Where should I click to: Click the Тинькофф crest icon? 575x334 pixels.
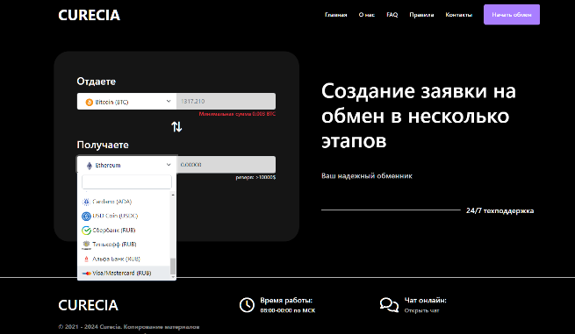[86, 245]
